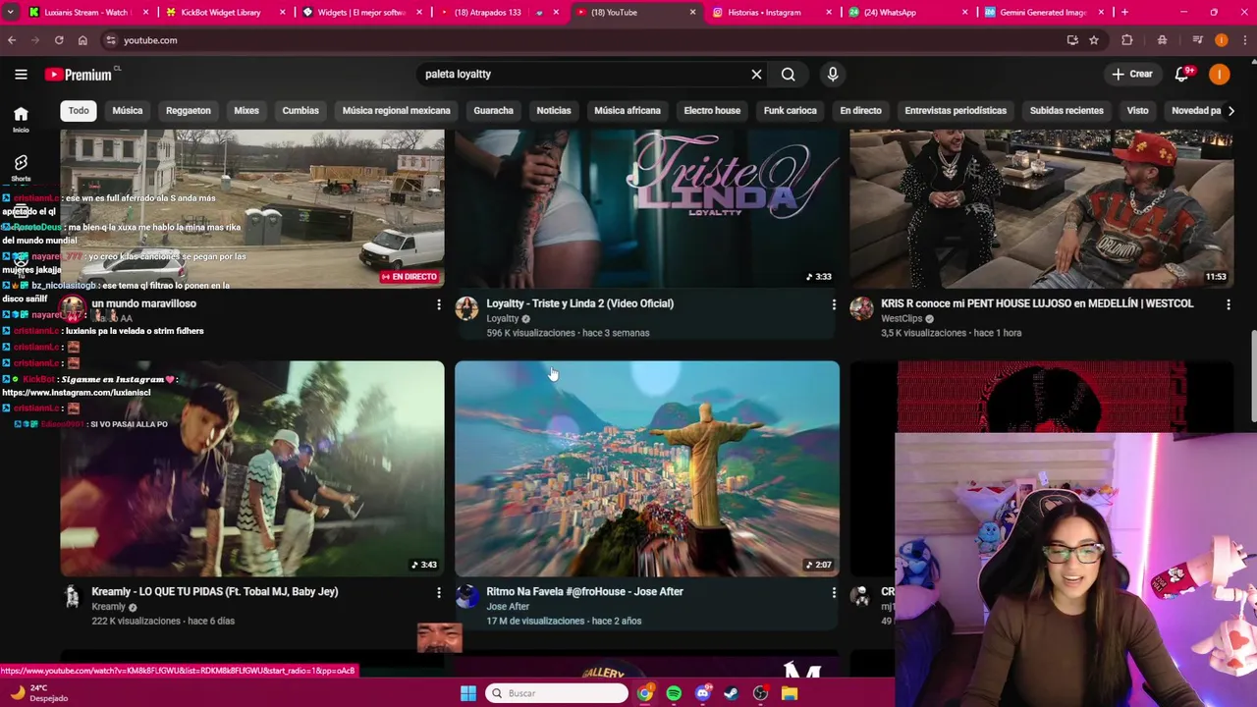Open the Crear upload menu
The width and height of the screenshot is (1257, 707).
click(1131, 74)
